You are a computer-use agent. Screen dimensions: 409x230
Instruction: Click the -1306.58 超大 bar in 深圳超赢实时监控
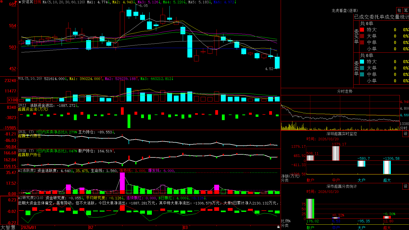(387, 167)
